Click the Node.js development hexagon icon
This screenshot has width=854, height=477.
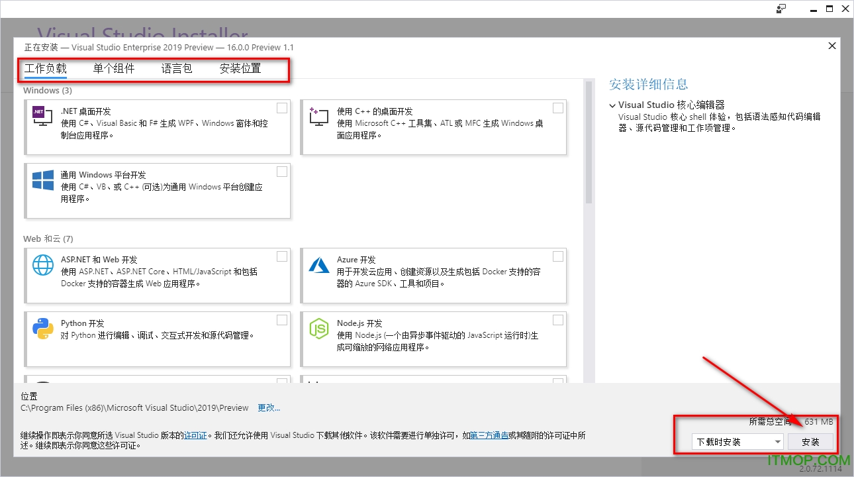(319, 329)
